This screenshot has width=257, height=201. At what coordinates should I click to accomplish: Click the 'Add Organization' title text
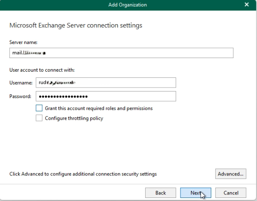click(x=128, y=5)
